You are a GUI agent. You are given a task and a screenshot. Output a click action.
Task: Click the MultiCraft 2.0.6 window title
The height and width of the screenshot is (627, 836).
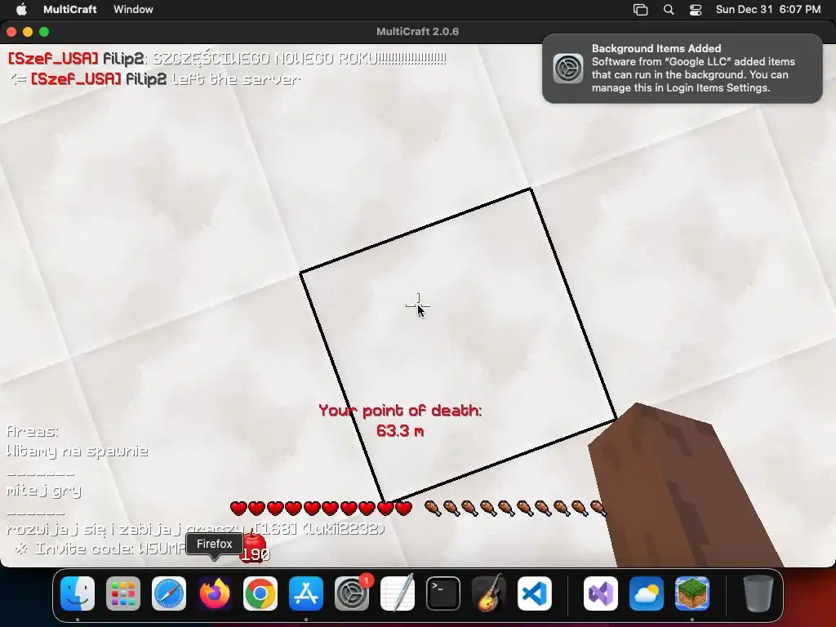(x=417, y=32)
